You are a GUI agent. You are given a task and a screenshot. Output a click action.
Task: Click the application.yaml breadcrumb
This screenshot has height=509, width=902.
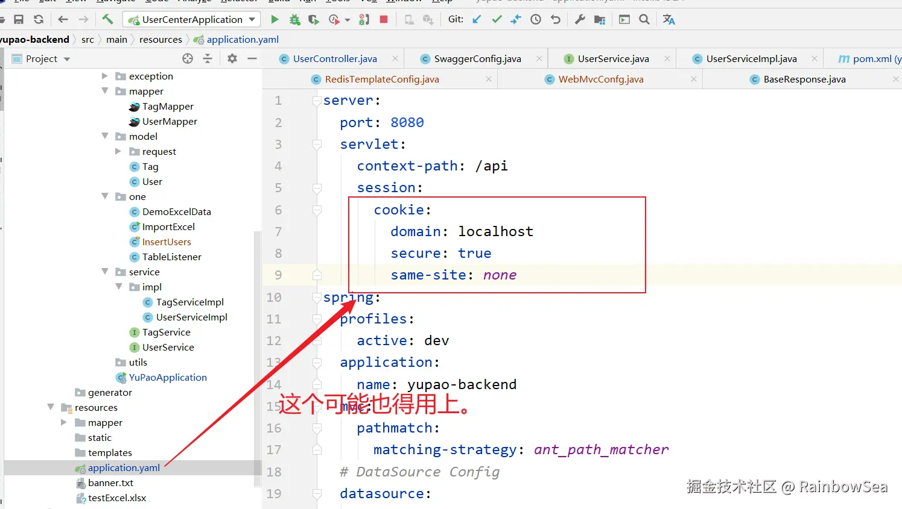click(243, 39)
